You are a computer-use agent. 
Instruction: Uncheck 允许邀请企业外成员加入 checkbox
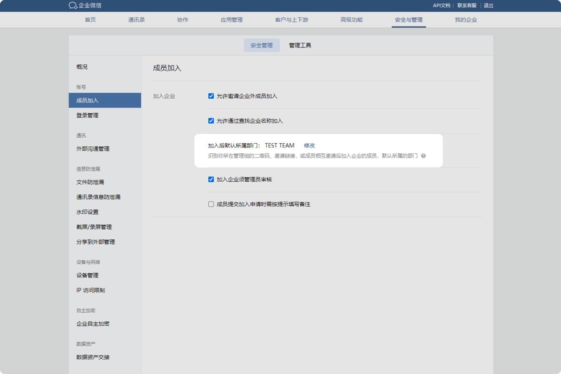point(211,96)
